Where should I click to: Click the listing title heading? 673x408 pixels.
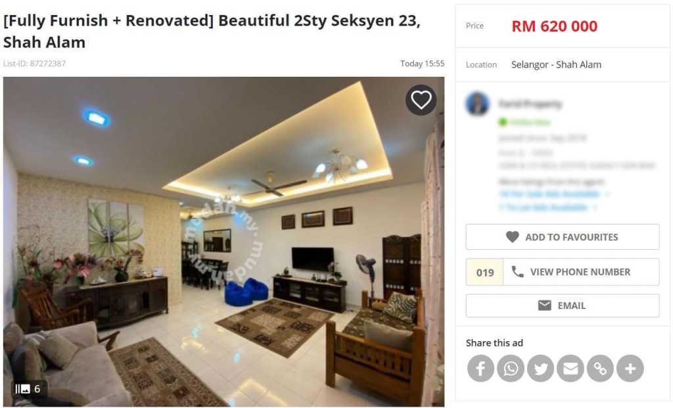pos(212,31)
